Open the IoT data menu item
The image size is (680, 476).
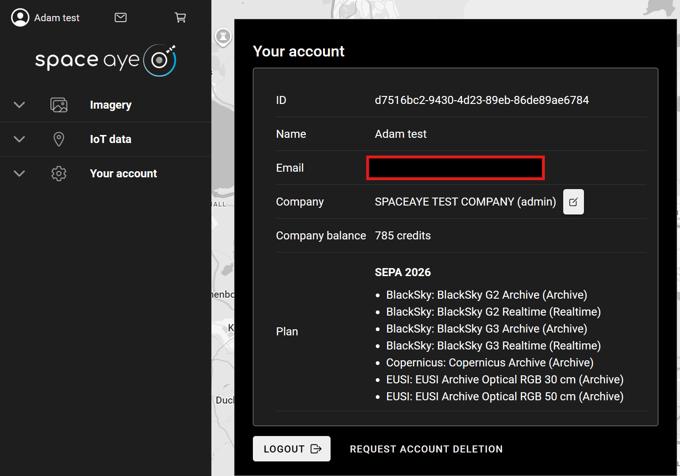[x=111, y=139]
